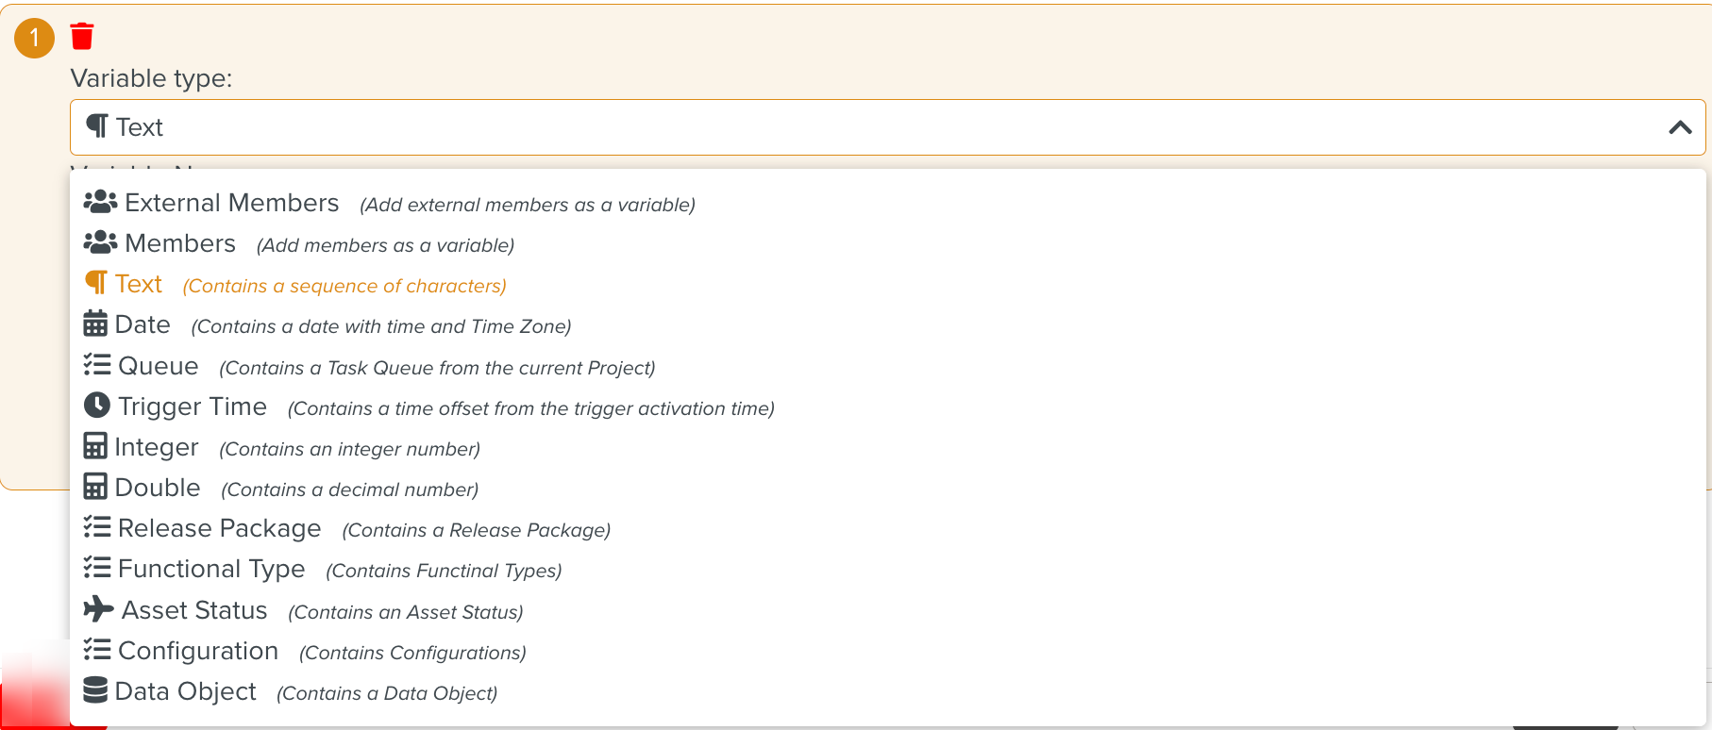Select the currently highlighted Text option
Image resolution: width=1712 pixels, height=730 pixels.
[139, 283]
